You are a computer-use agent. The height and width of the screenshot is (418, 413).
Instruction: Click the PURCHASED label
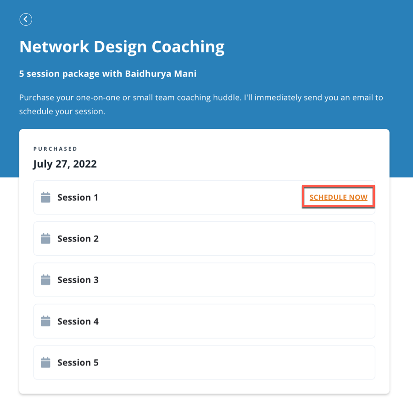click(x=56, y=149)
